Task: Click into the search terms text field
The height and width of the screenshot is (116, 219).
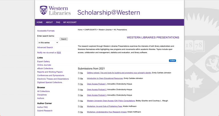Action: pos(48,39)
